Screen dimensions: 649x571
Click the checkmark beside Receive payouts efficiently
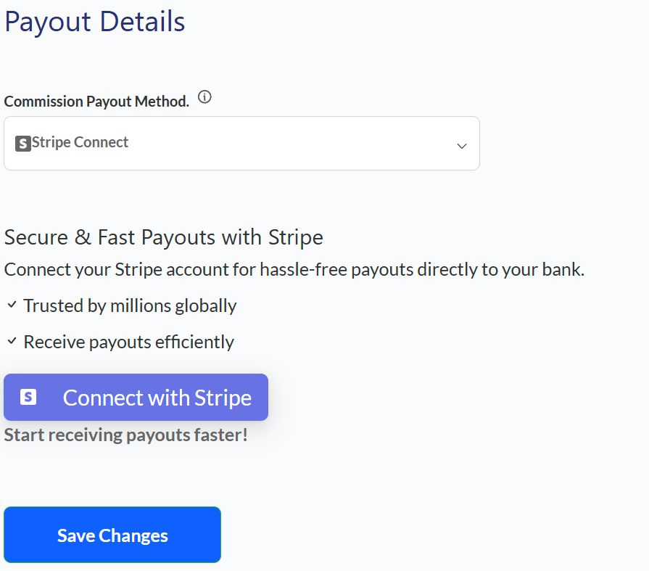(x=12, y=341)
